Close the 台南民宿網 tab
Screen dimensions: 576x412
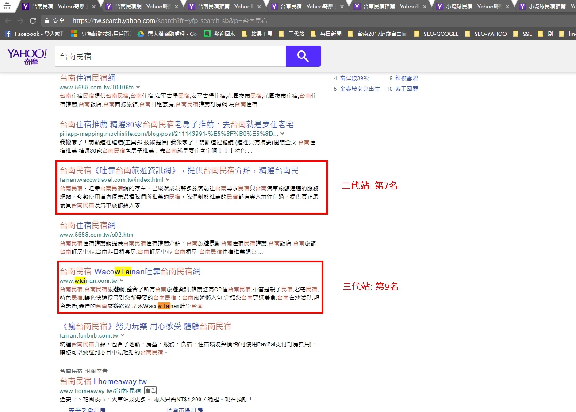177,7
